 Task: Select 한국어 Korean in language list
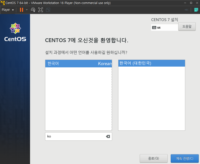pyautogui.click(x=78, y=64)
